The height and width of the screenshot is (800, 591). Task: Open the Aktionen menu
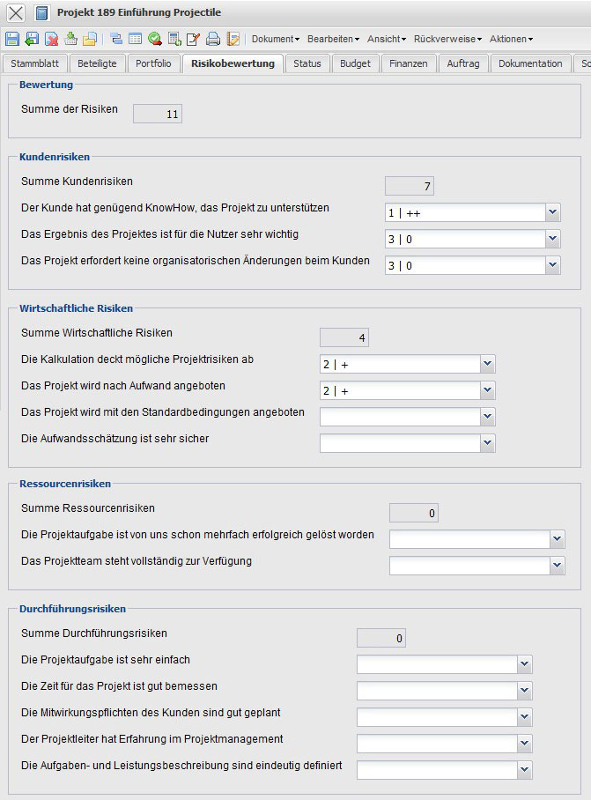[x=511, y=39]
